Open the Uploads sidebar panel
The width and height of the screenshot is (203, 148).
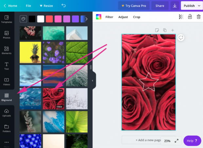click(7, 113)
